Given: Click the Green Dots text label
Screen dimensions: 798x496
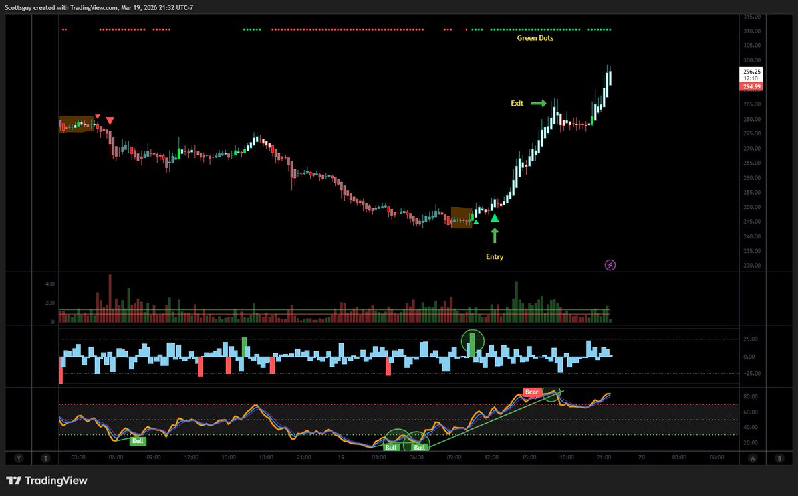Looking at the screenshot, I should coord(536,38).
